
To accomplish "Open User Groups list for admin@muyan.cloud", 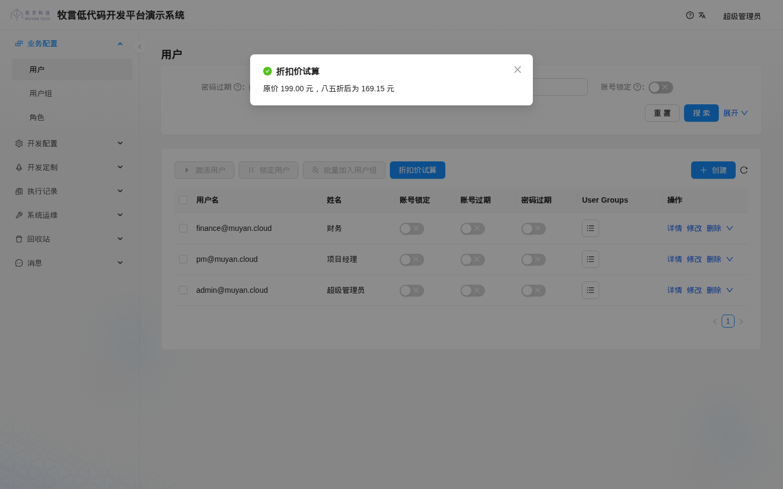I will pyautogui.click(x=591, y=290).
